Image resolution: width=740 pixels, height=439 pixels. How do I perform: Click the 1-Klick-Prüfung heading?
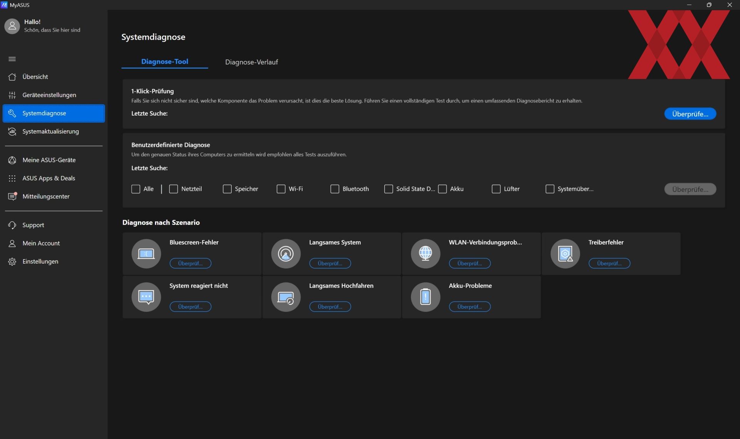click(x=153, y=91)
